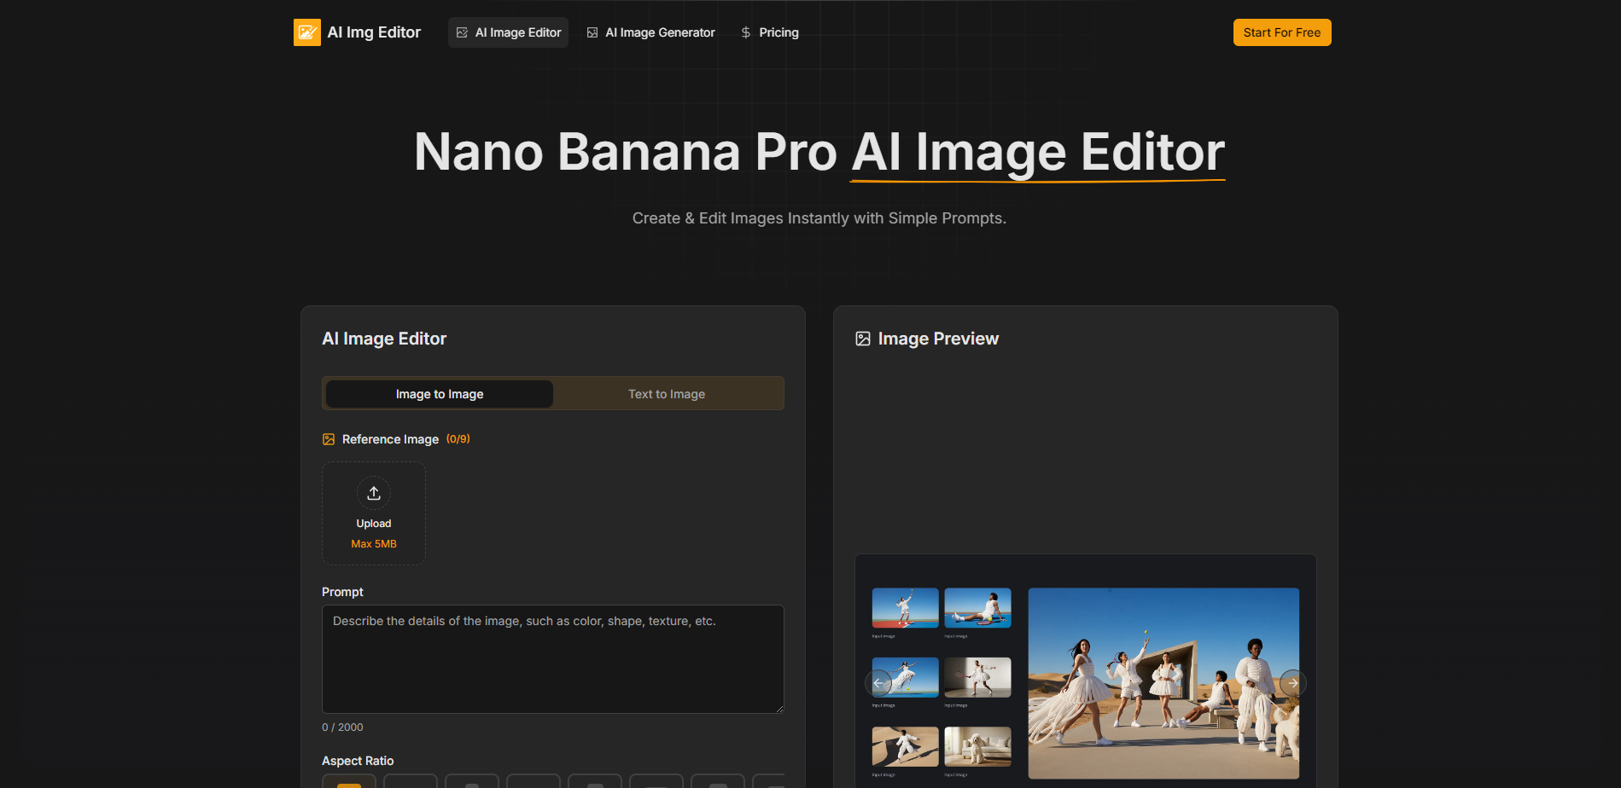The image size is (1621, 788).
Task: Click the "0 / 2000" character counter
Action: point(342,727)
